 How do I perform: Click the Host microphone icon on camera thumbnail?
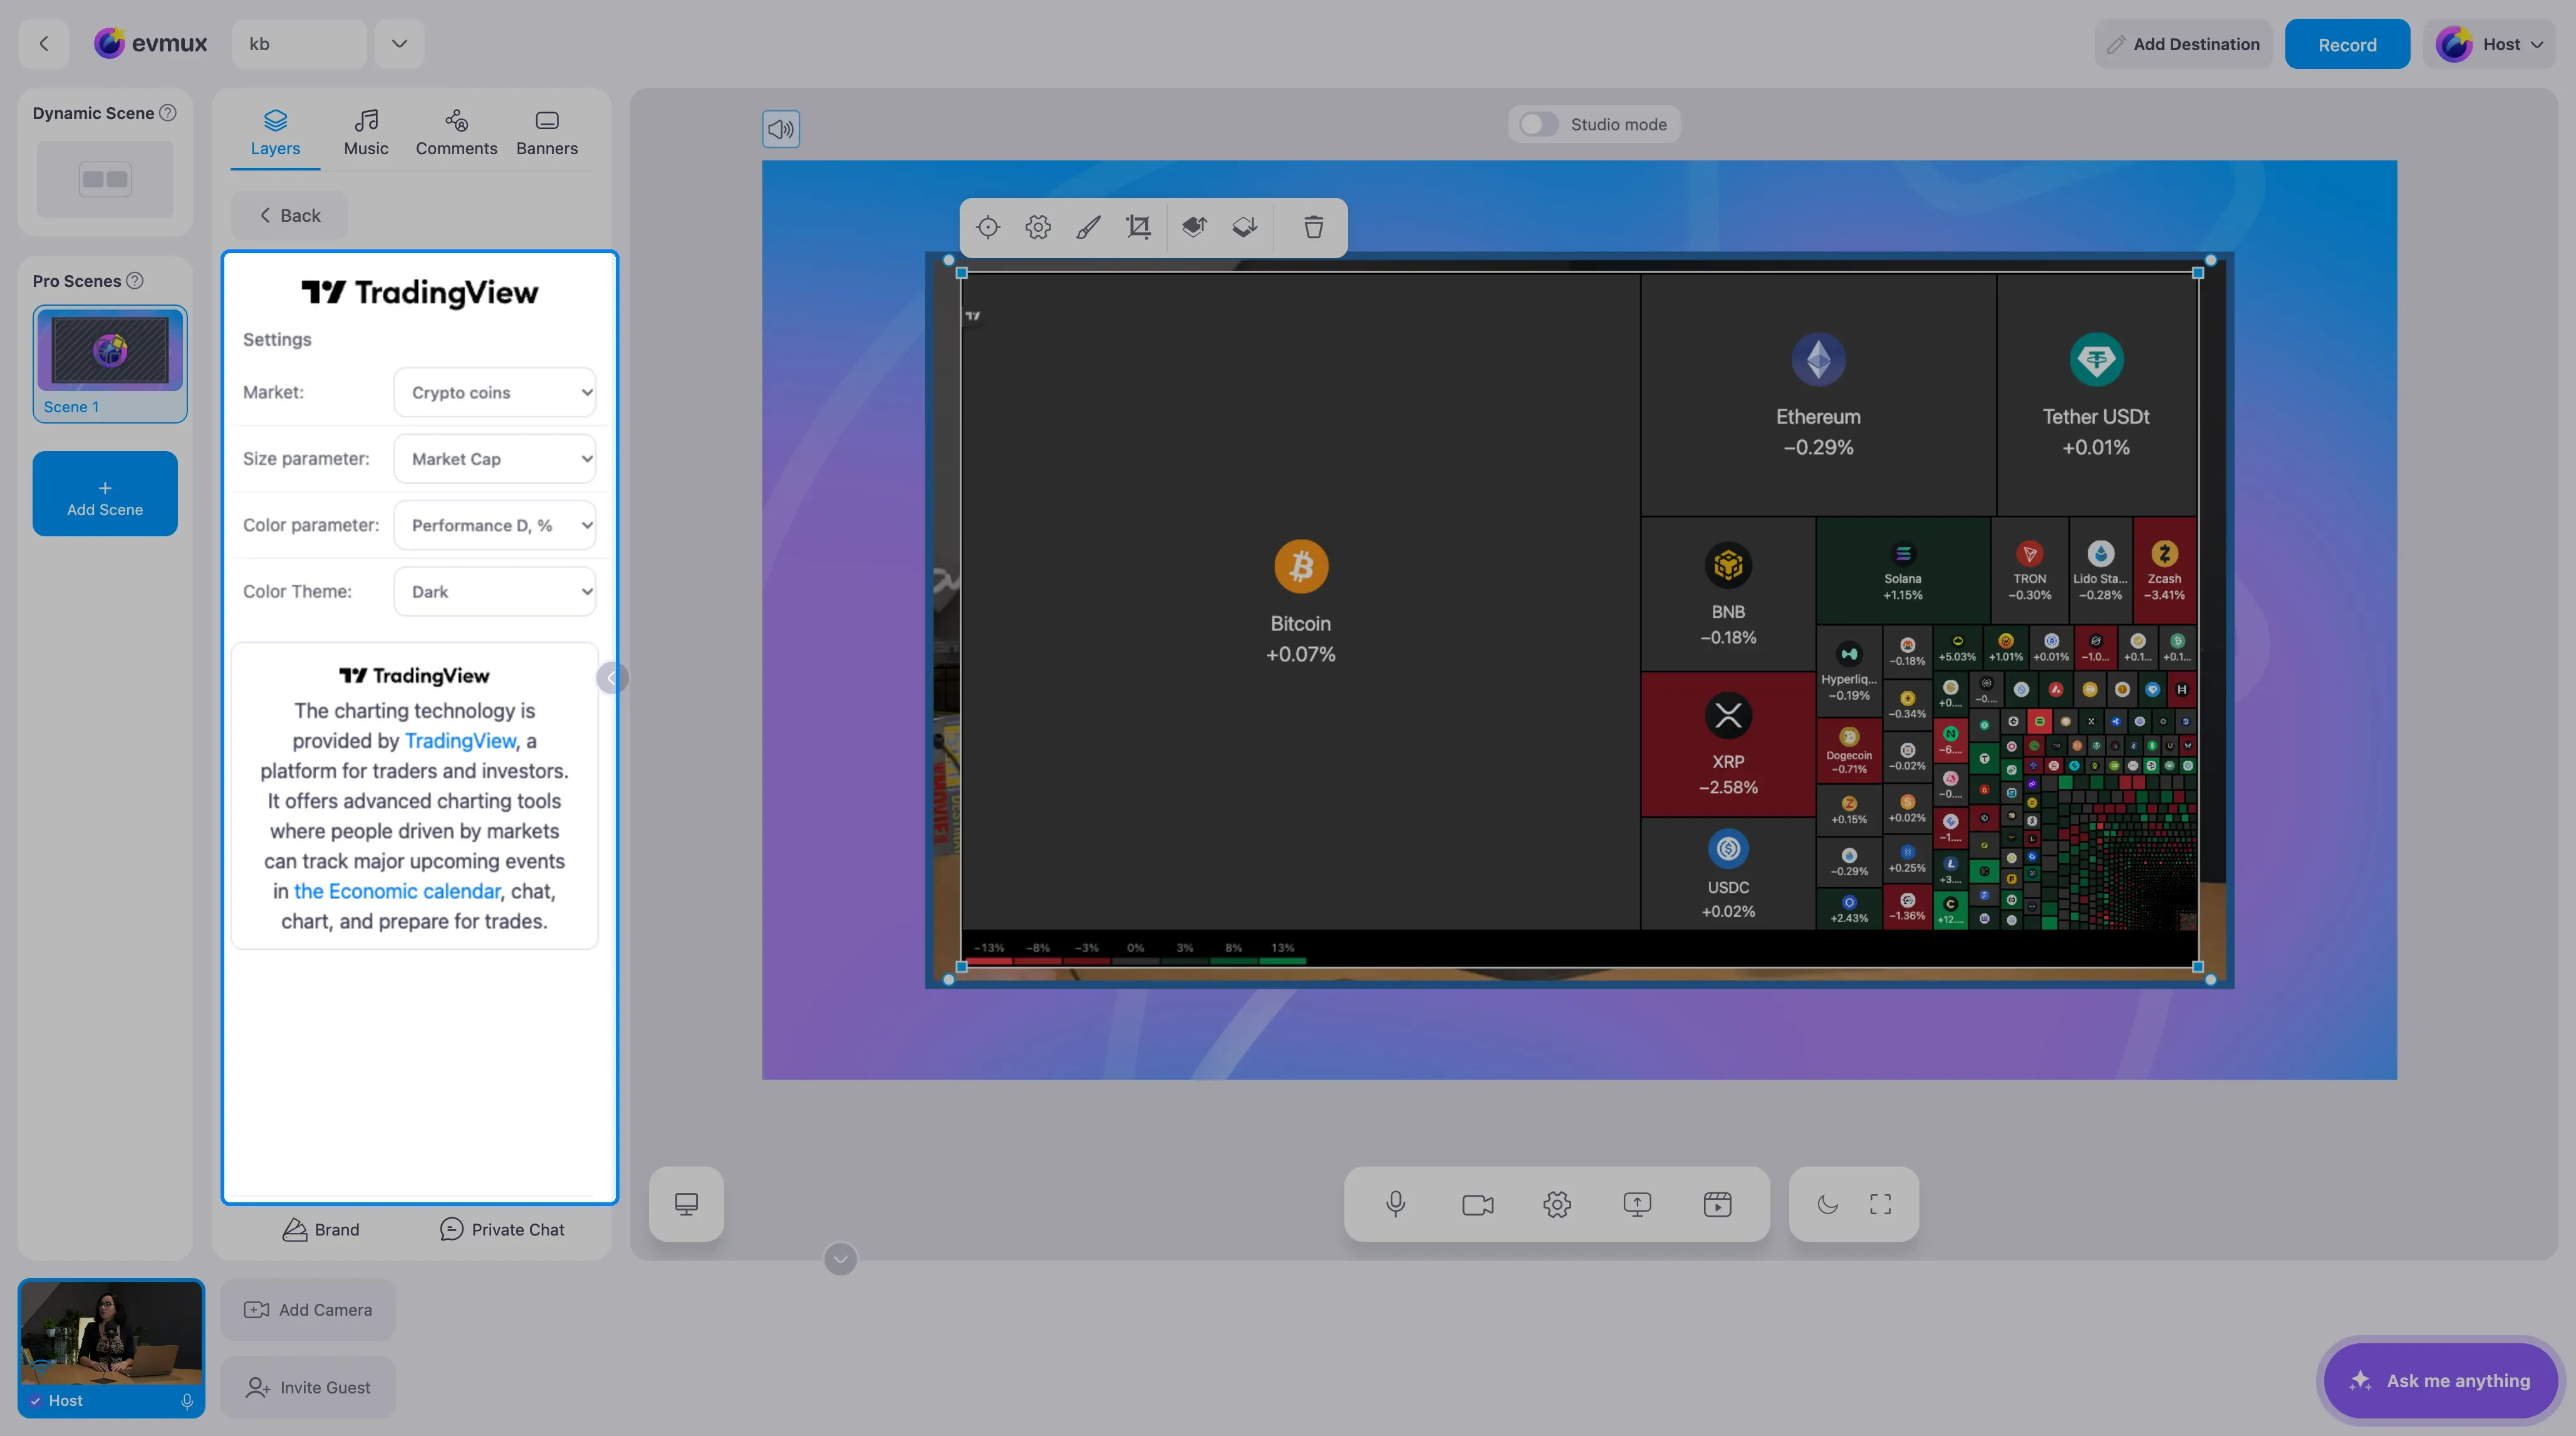pyautogui.click(x=187, y=1401)
